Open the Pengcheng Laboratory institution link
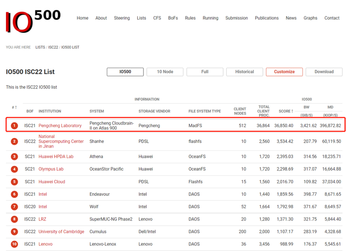The width and height of the screenshot is (346, 251). [x=60, y=125]
